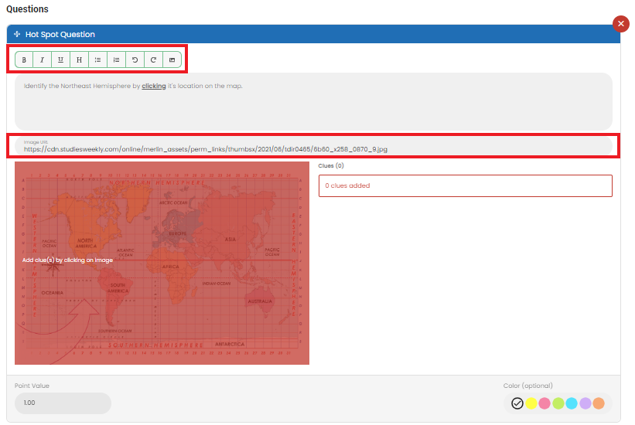Grab the move handle of the Hot Spot Question

click(x=17, y=35)
